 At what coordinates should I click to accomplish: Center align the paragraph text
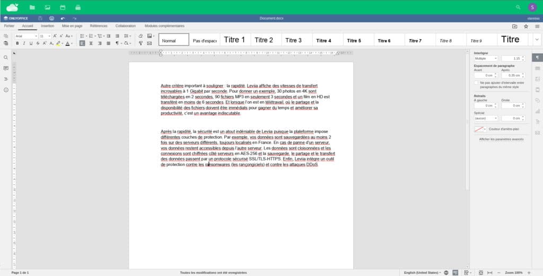(x=91, y=43)
